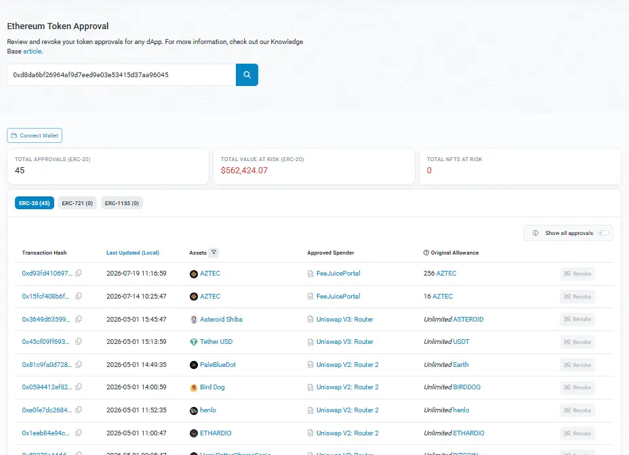
Task: Click the search magnifier button
Action: (x=247, y=74)
